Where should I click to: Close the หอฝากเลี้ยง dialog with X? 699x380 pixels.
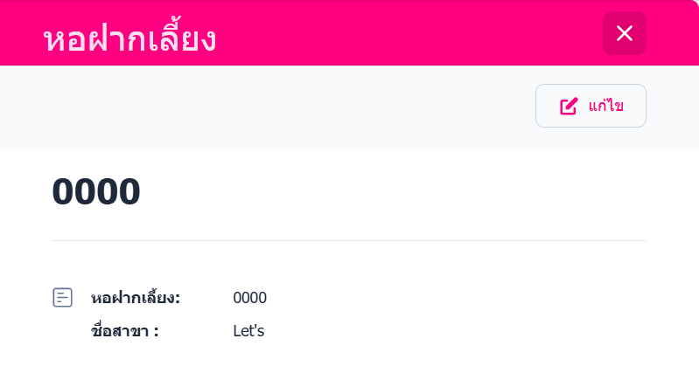tap(624, 33)
